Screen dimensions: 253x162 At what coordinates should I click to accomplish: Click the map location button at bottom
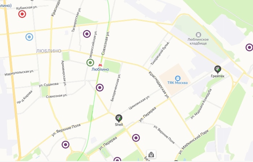tap(151, 154)
